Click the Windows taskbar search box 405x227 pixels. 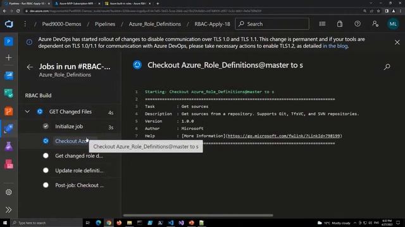point(46,223)
